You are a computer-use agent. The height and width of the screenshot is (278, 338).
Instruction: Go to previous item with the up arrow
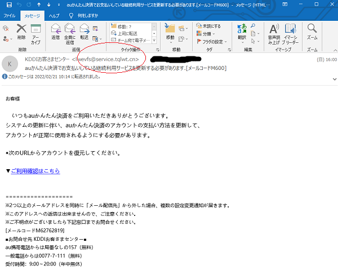(x=39, y=5)
